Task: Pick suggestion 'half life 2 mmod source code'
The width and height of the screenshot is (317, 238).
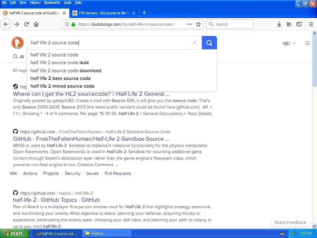Action: coord(122,86)
